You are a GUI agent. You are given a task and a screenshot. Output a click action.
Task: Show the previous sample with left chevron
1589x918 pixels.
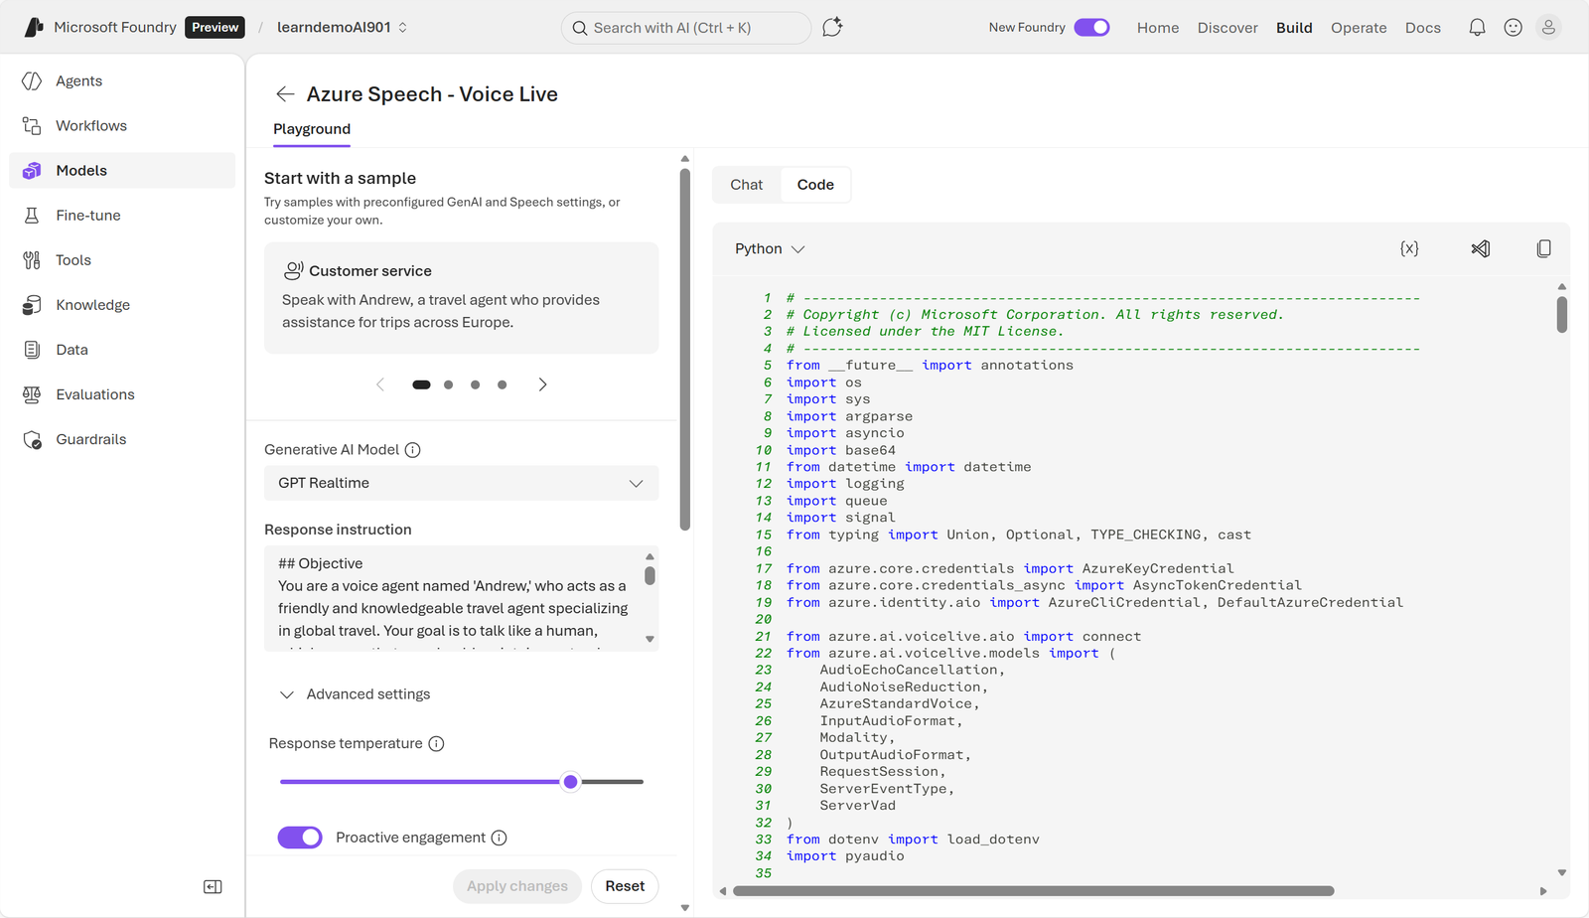[379, 384]
